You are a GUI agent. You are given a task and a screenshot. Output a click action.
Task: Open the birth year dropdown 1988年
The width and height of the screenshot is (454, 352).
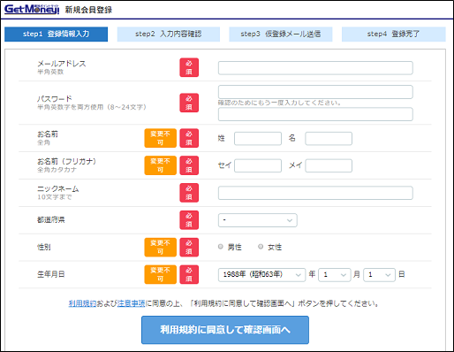[x=261, y=275]
